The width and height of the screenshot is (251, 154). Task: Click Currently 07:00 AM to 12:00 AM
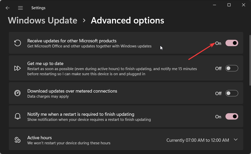[x=198, y=140]
